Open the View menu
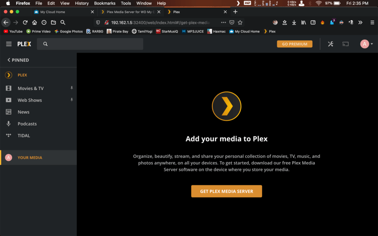Screen dimensions: 378x236 [65, 3]
